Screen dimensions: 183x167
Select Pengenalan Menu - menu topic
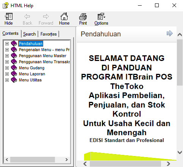tap(44, 50)
